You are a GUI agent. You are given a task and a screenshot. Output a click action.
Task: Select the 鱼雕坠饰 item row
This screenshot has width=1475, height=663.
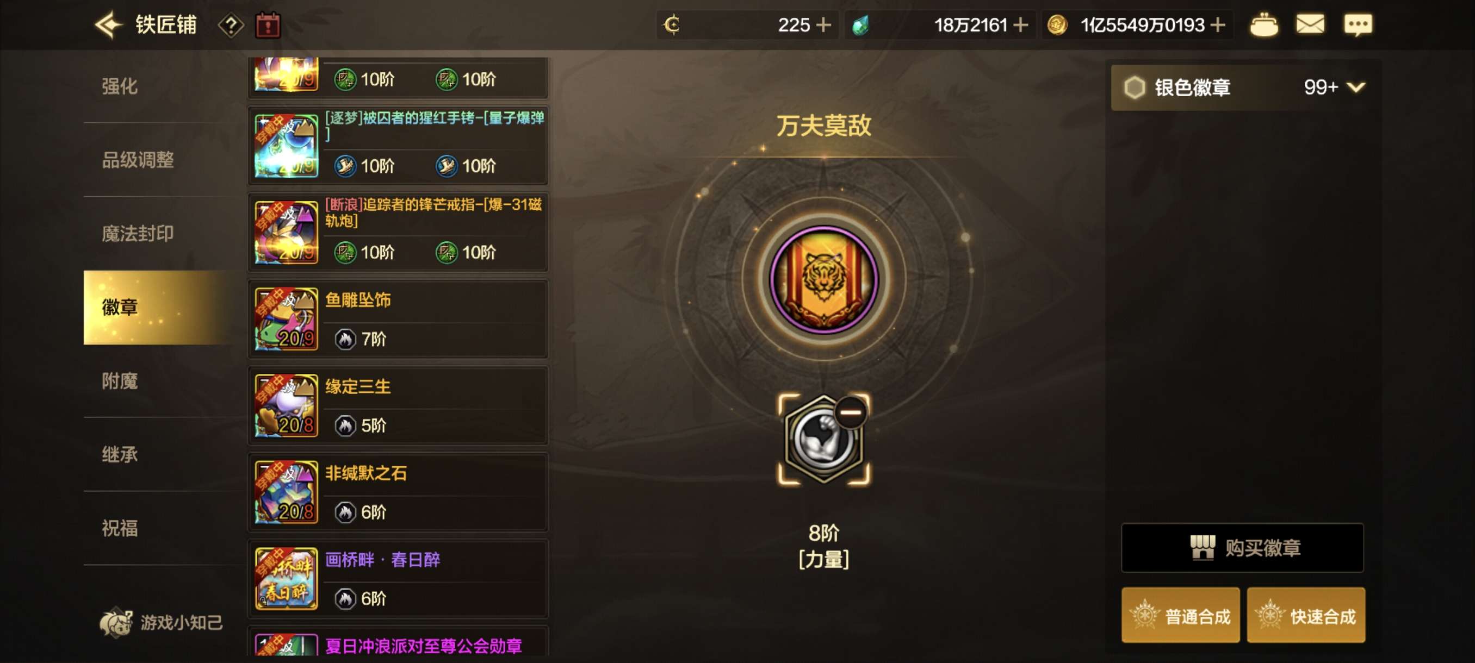pyautogui.click(x=398, y=319)
